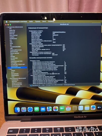The width and height of the screenshot is (102, 136).
Task: Select USB in the sidebar
Action: tap(11, 48)
